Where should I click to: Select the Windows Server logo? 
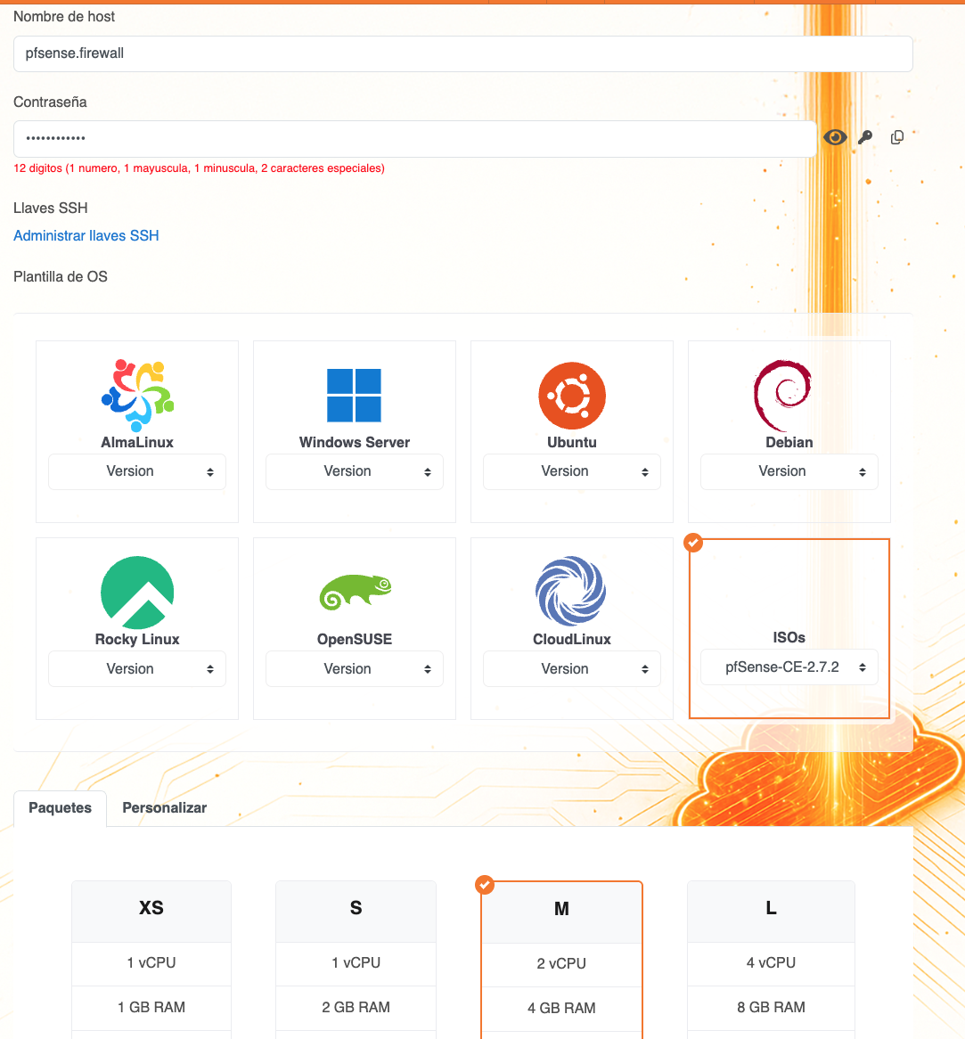click(x=354, y=395)
